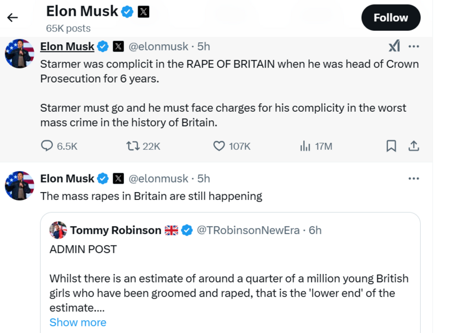450x333 pixels.
Task: Open more options on second post
Action: tap(413, 179)
